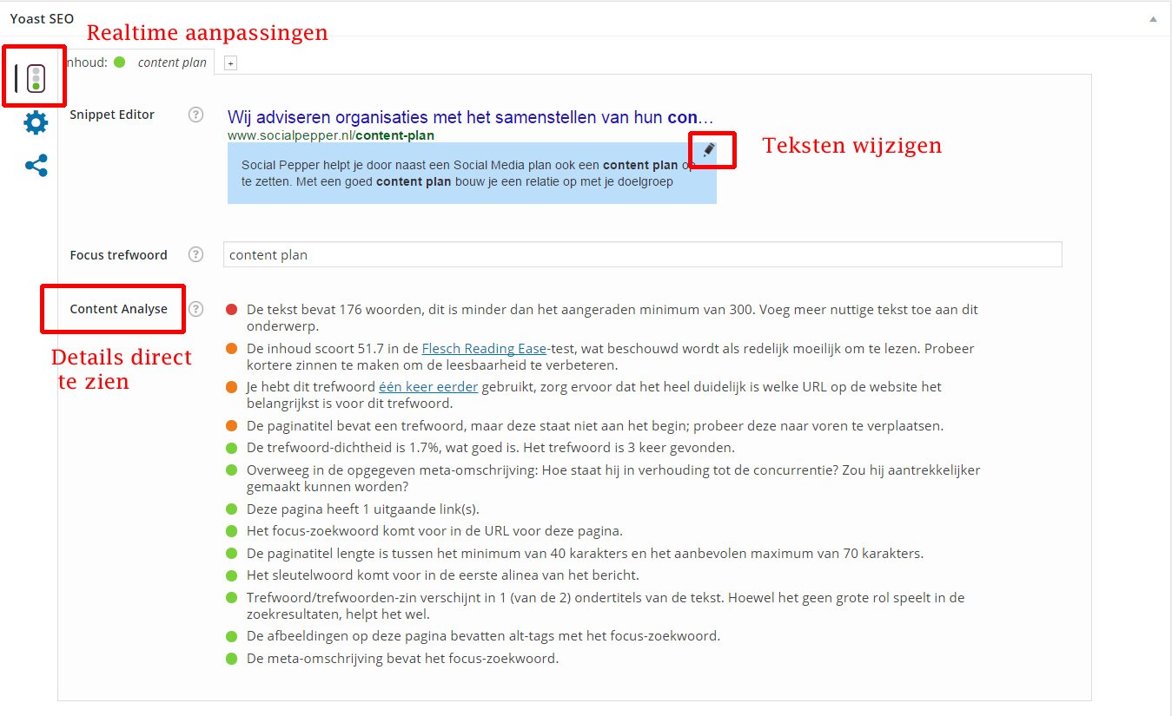Click help icon next to Content Analyse
The height and width of the screenshot is (716, 1172).
[x=196, y=309]
